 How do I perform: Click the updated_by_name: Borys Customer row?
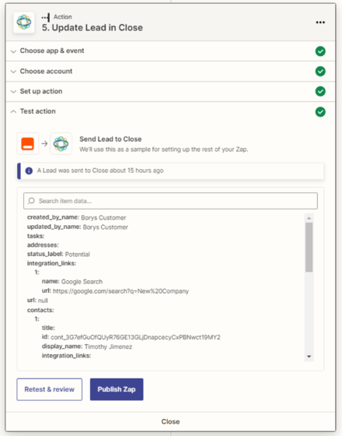[x=78, y=227]
